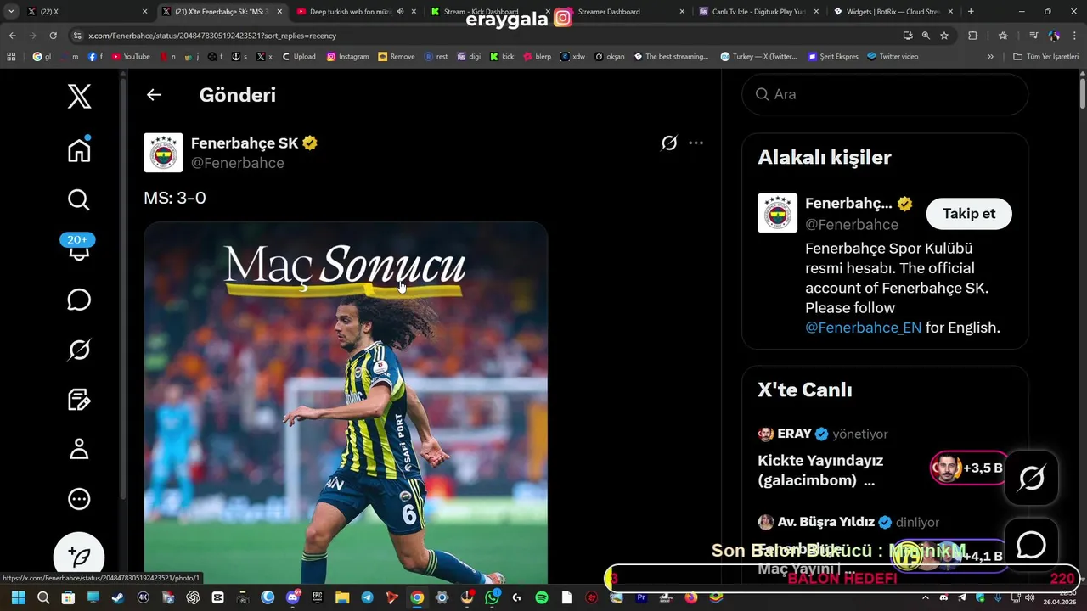Click +3,5 B listeners badge

[967, 468]
